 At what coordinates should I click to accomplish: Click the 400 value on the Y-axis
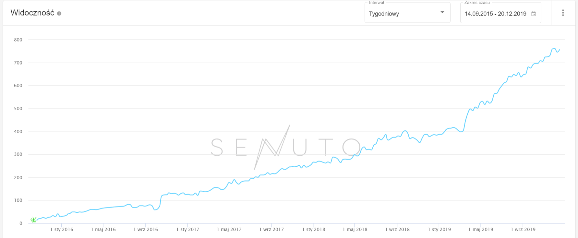[x=18, y=132]
